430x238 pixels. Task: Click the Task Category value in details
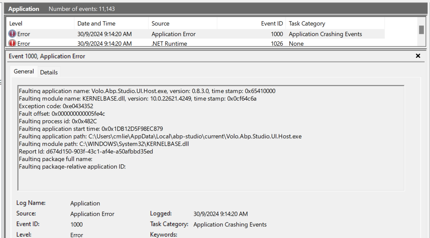tap(230, 225)
